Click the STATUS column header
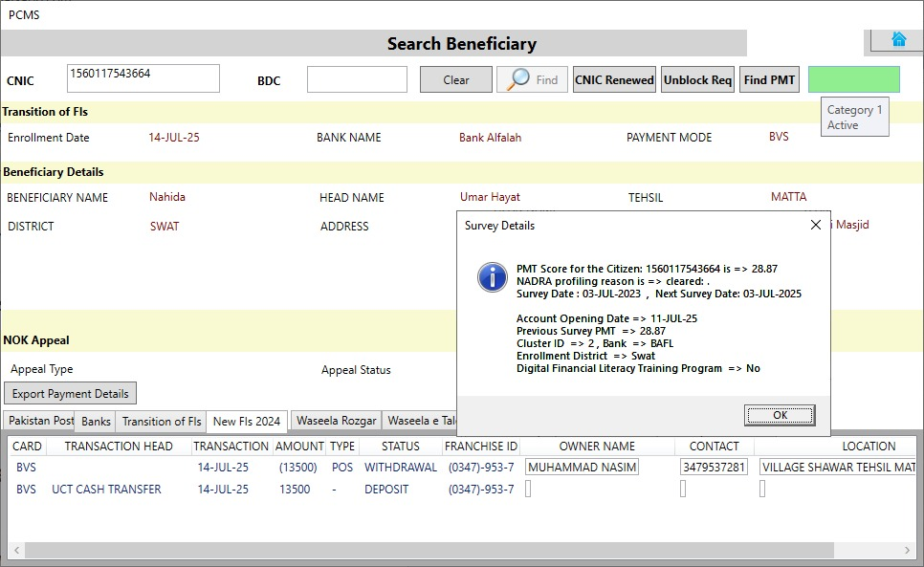 [401, 447]
